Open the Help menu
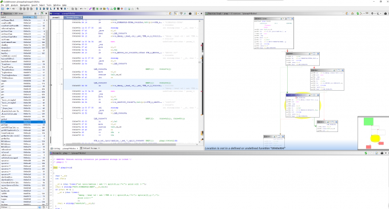Image resolution: width=389 pixels, height=209 pixels. [x=64, y=5]
